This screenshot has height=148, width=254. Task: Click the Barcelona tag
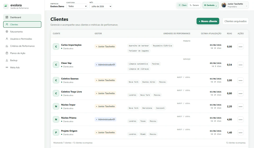click(x=147, y=108)
